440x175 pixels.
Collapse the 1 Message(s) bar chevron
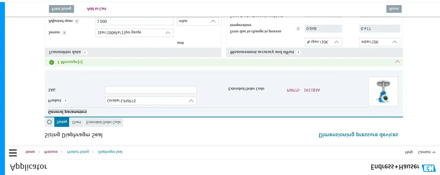[x=397, y=62]
